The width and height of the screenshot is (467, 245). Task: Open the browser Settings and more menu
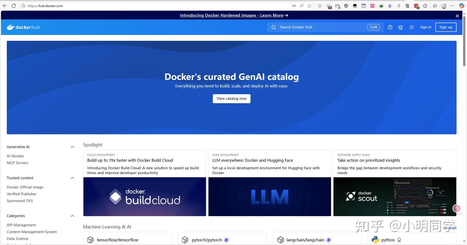tap(452, 6)
